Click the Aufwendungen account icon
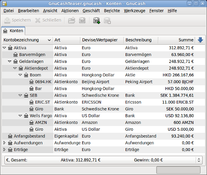The height and width of the screenshot is (175, 207). tap(10, 143)
